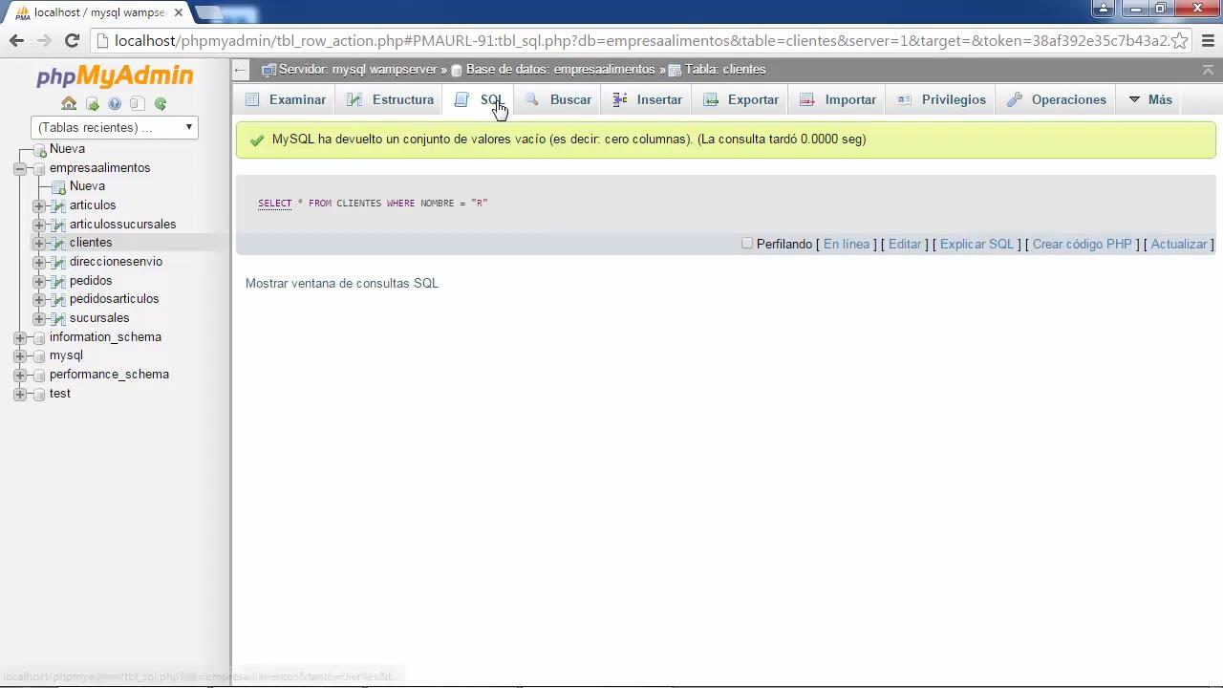Click the performance_schema database icon
1223x688 pixels.
tap(39, 375)
